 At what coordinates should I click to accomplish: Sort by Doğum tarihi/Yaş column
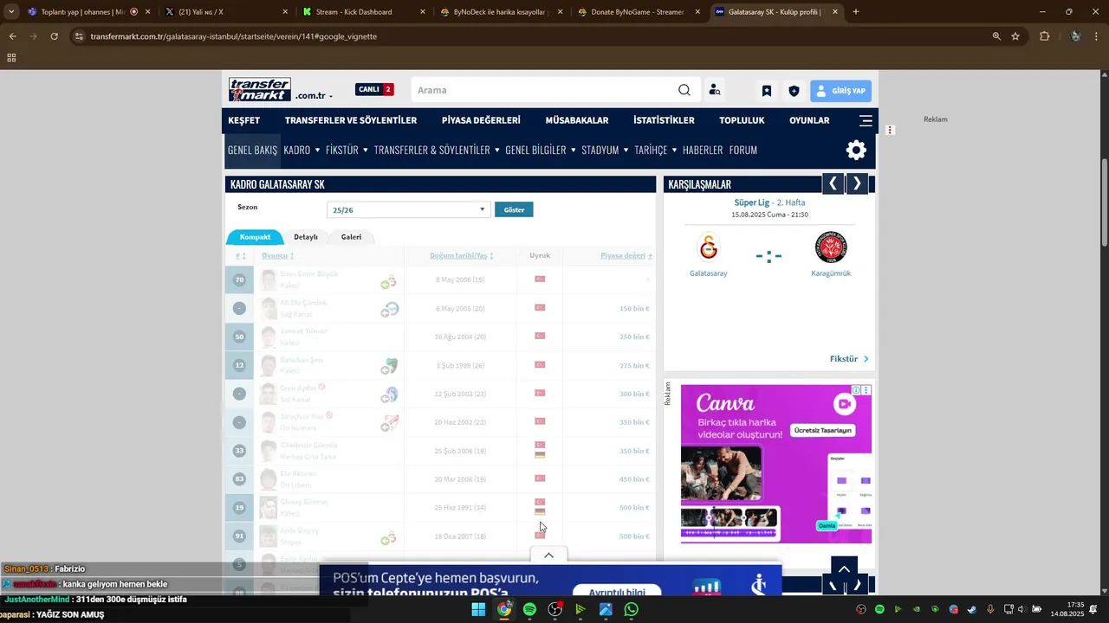click(462, 256)
